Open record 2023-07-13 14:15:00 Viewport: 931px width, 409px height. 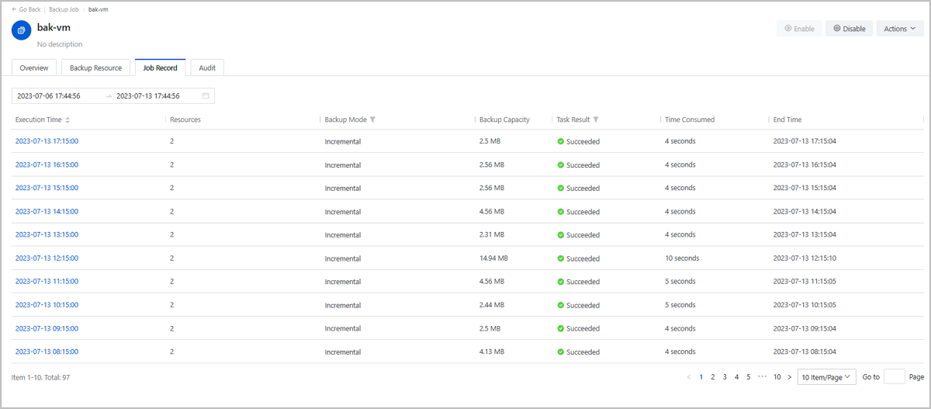coord(47,211)
